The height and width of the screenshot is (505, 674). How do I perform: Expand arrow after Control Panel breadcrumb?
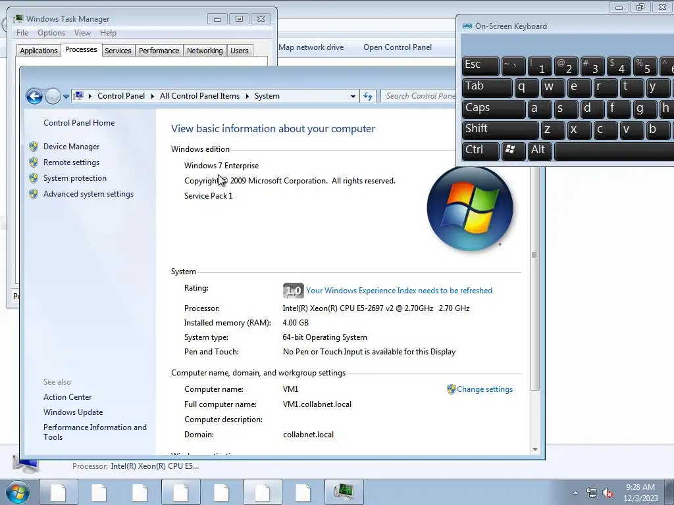[152, 96]
